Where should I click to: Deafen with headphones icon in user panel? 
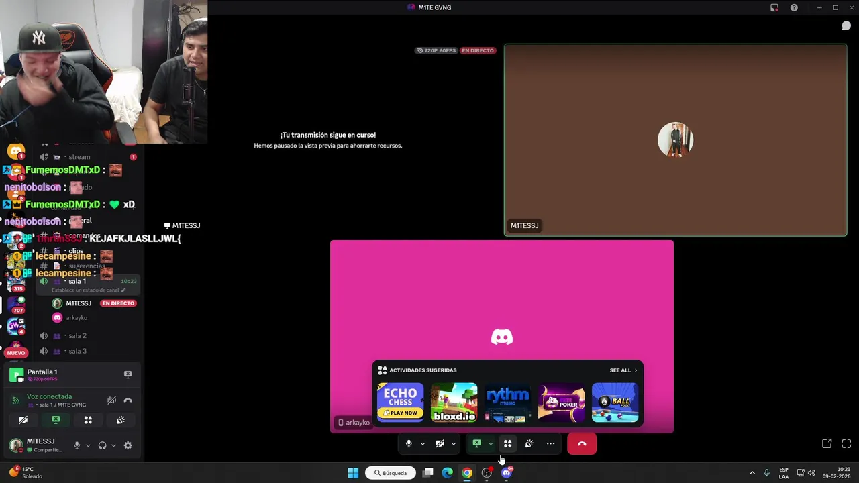102,445
